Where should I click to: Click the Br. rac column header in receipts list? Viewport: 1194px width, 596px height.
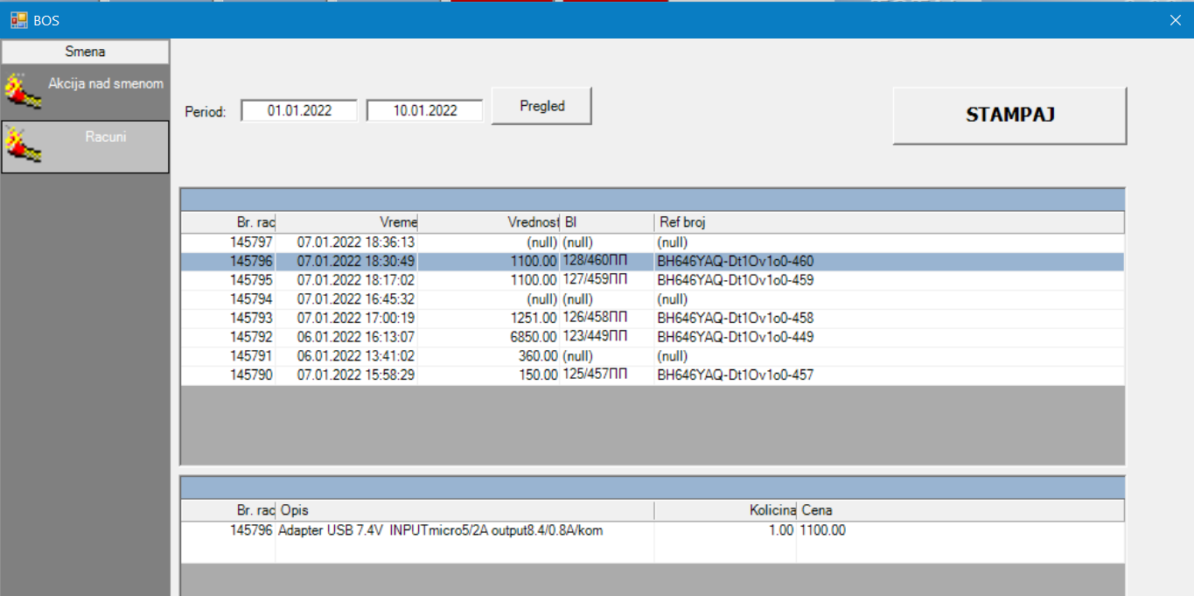coord(229,222)
